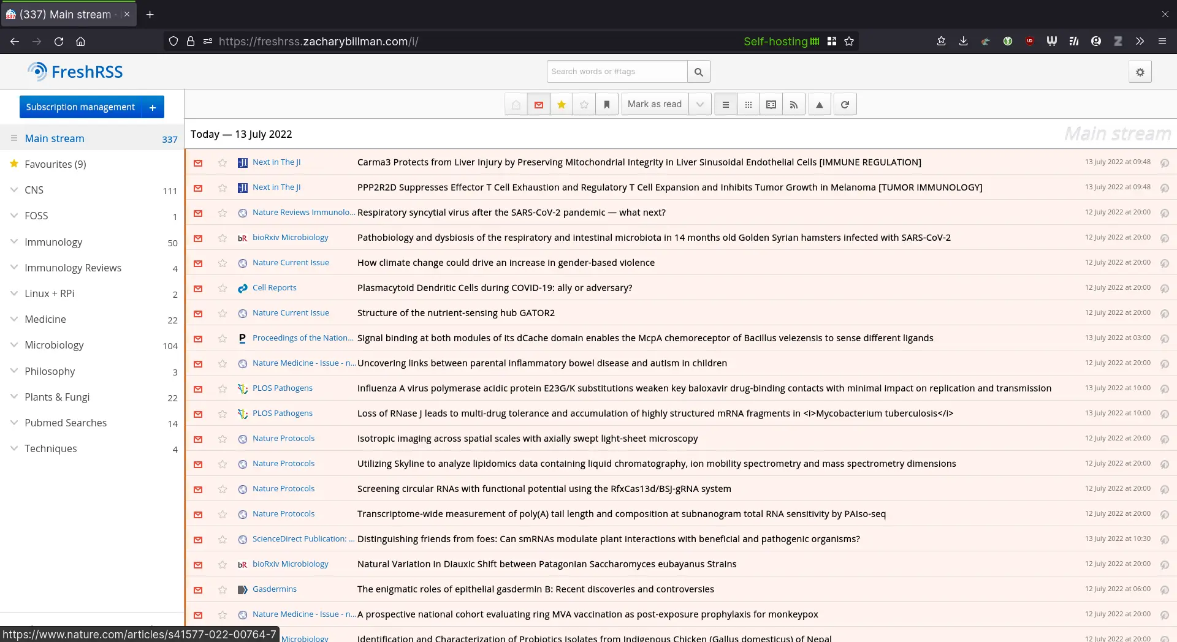Filter favourites with the yellow star button
The height and width of the screenshot is (642, 1177).
tap(561, 105)
